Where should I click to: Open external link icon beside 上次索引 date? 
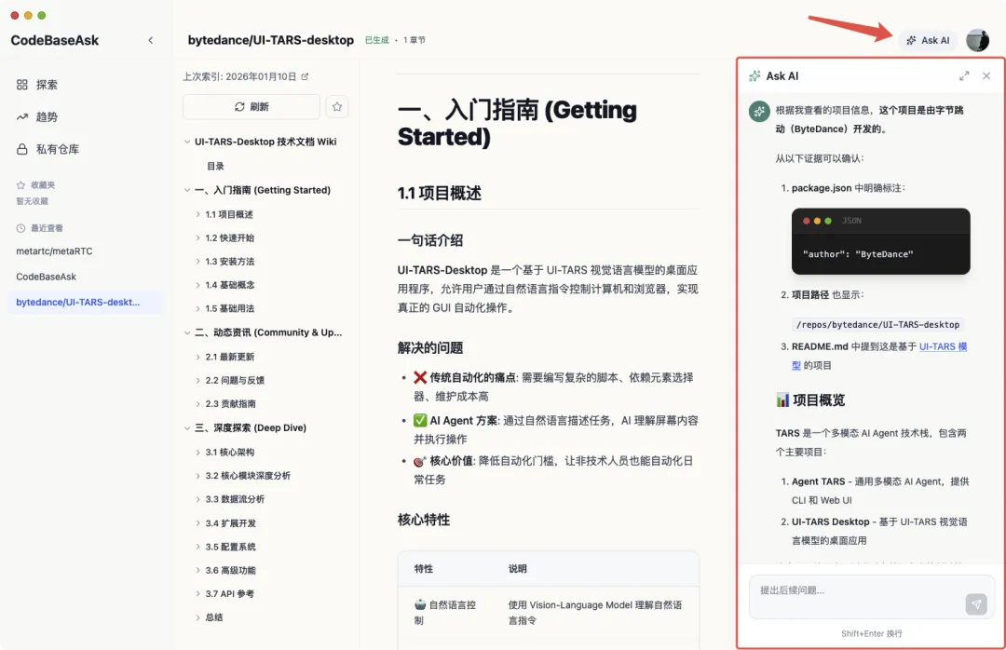[305, 76]
